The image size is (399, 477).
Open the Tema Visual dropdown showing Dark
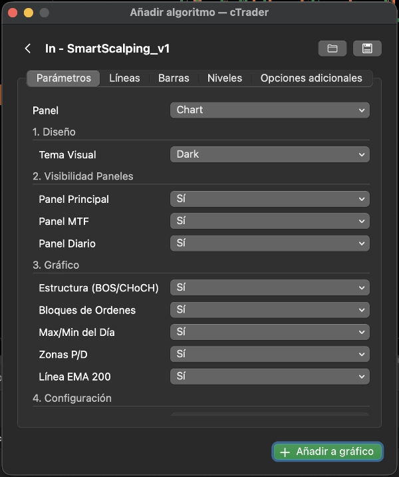click(270, 154)
